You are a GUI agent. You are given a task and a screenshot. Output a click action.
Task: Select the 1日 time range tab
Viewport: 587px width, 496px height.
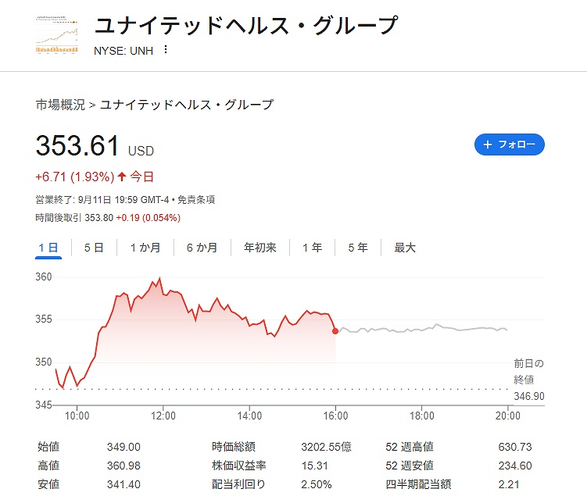[x=48, y=248]
